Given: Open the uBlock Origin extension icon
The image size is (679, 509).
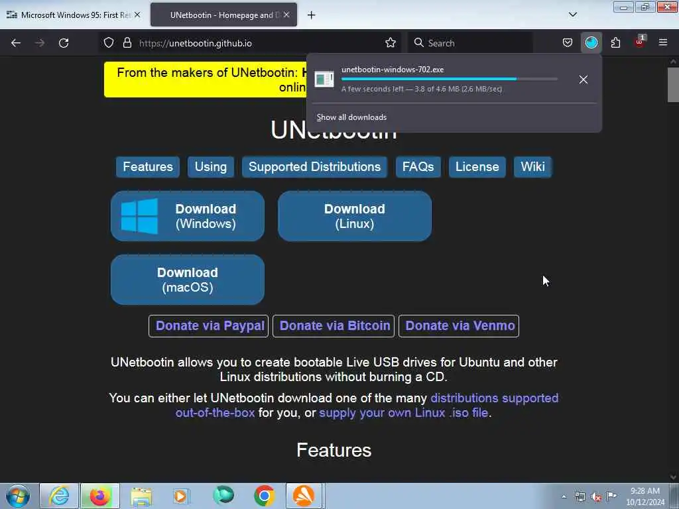Looking at the screenshot, I should coord(640,42).
